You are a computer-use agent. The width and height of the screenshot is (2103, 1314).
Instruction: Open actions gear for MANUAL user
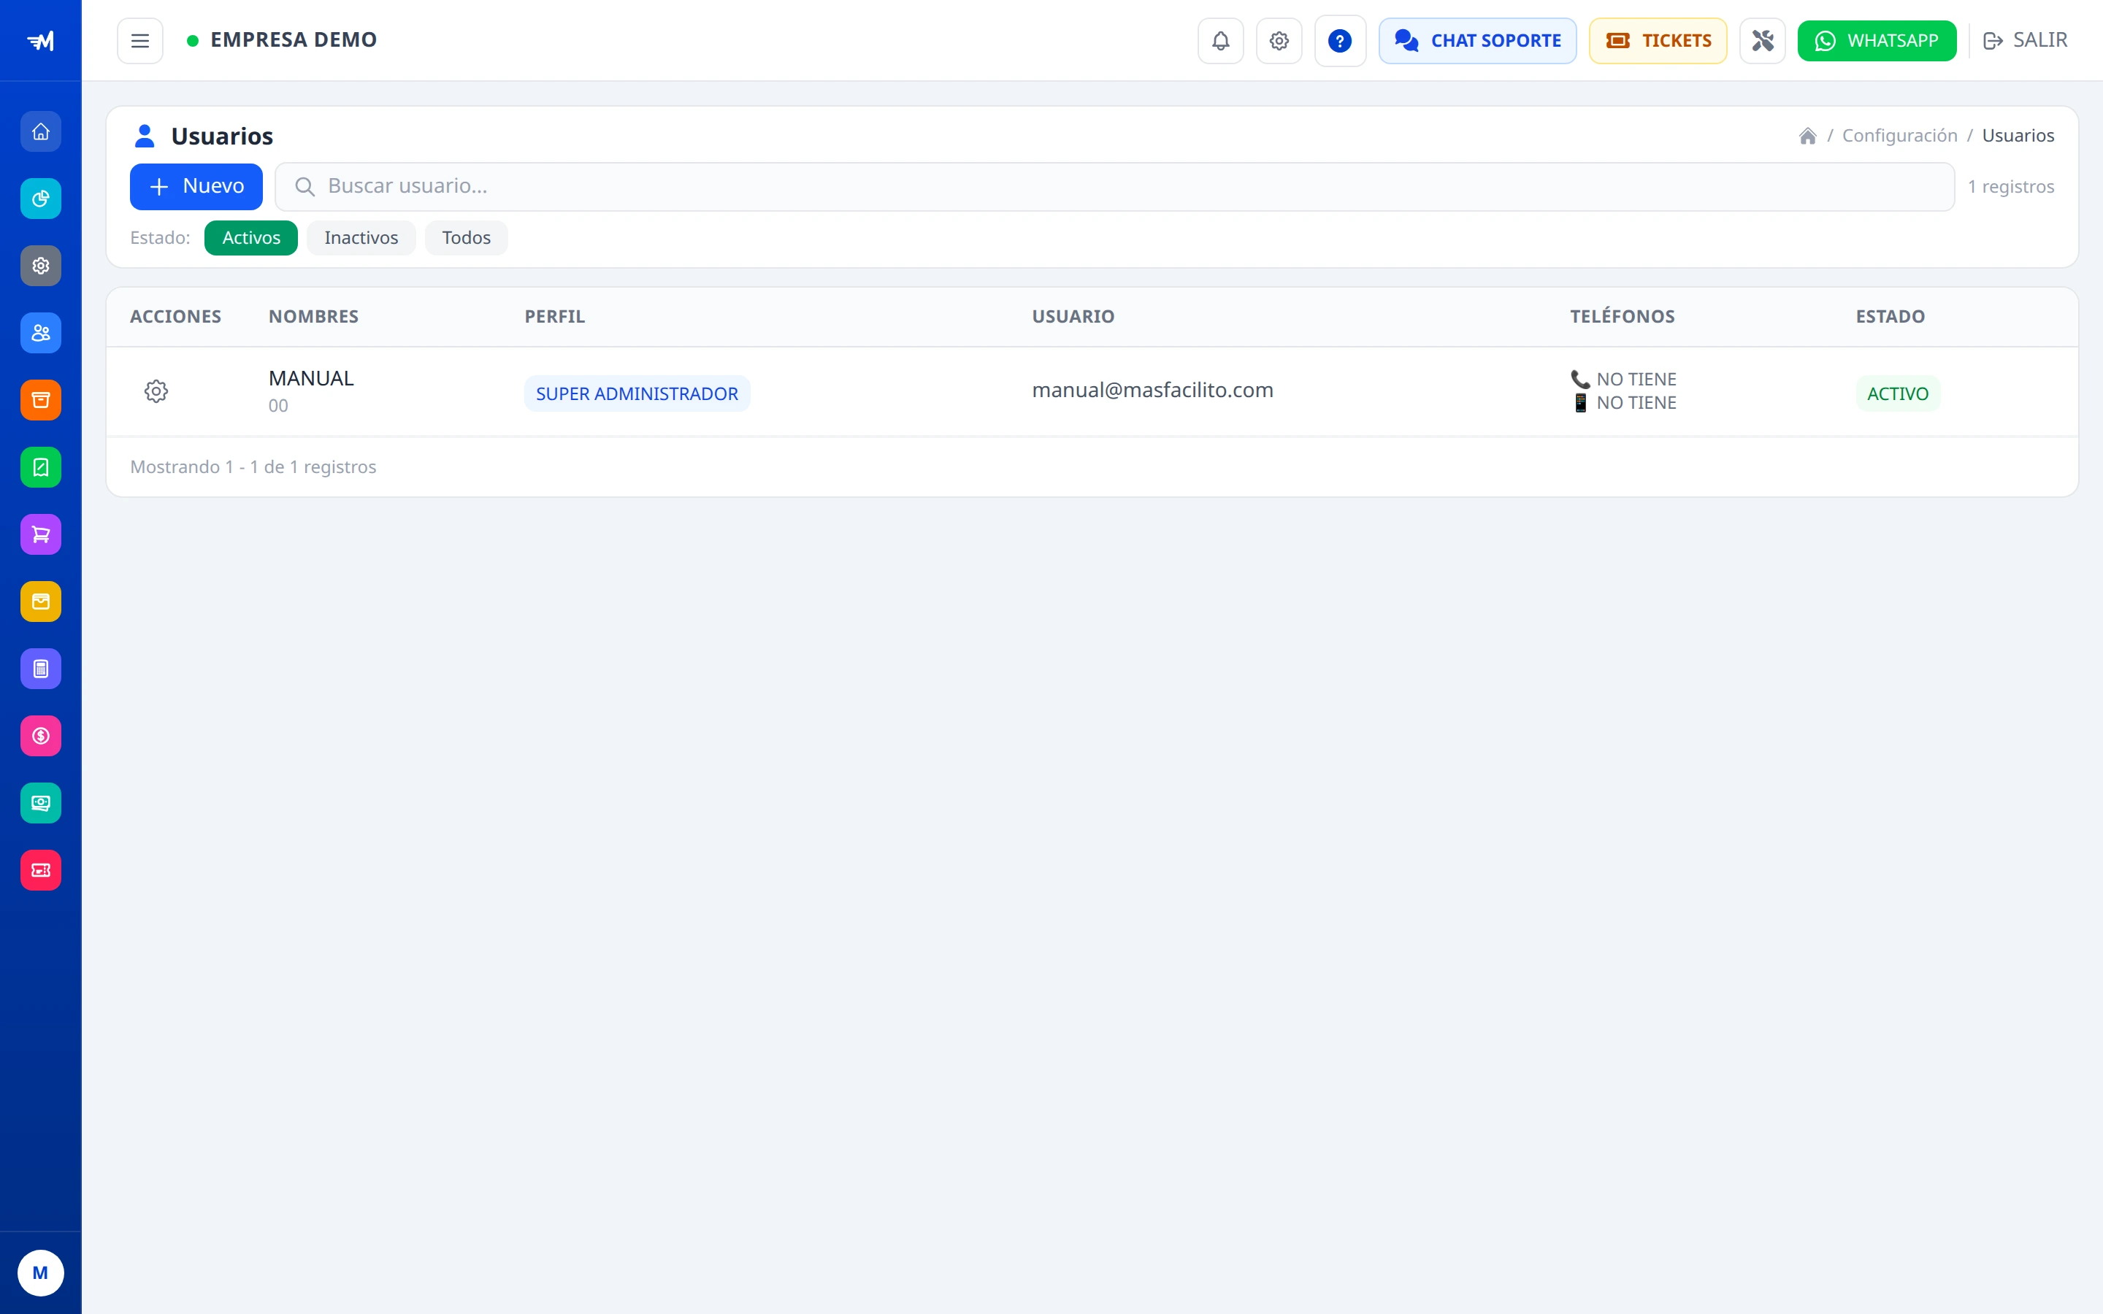coord(156,391)
